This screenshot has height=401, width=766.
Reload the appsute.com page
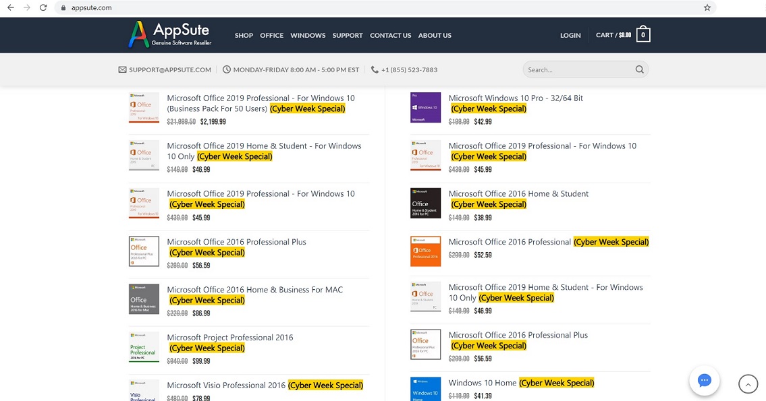coord(43,8)
